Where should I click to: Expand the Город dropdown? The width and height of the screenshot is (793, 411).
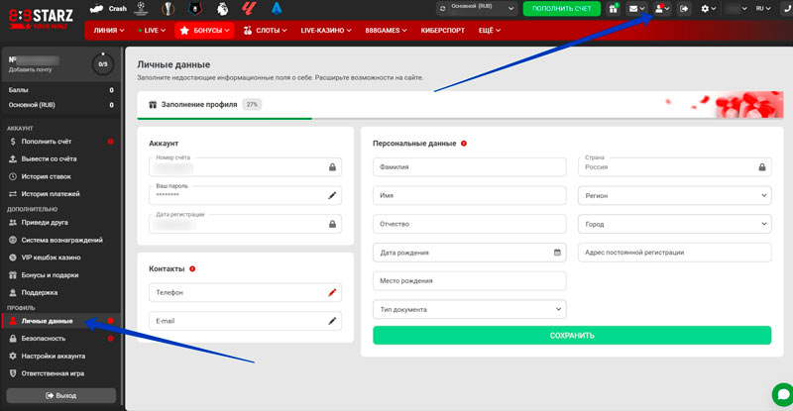pos(674,224)
